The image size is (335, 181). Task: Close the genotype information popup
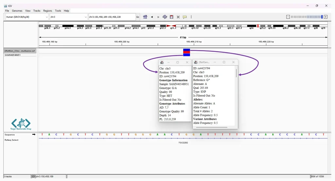pos(187,62)
